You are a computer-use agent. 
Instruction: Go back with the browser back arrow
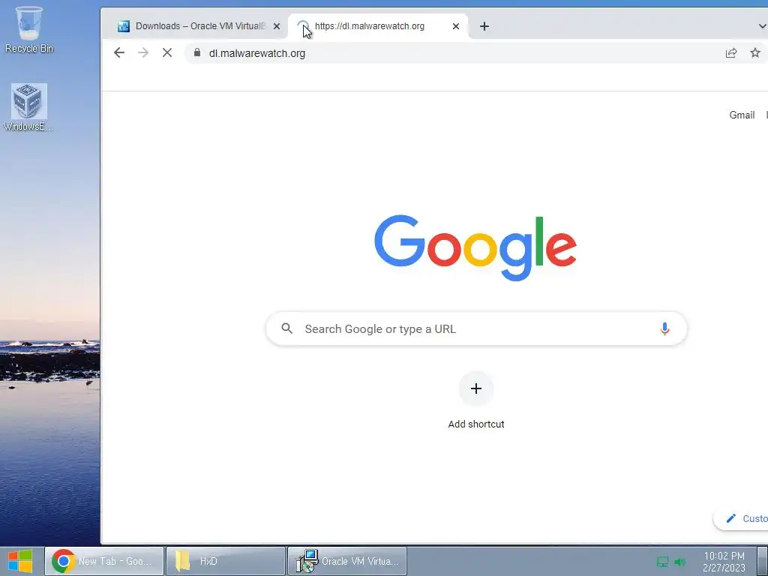point(119,53)
